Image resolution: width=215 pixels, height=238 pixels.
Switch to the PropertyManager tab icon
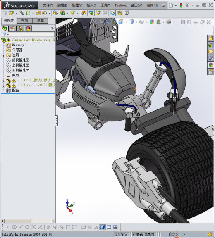12,29
